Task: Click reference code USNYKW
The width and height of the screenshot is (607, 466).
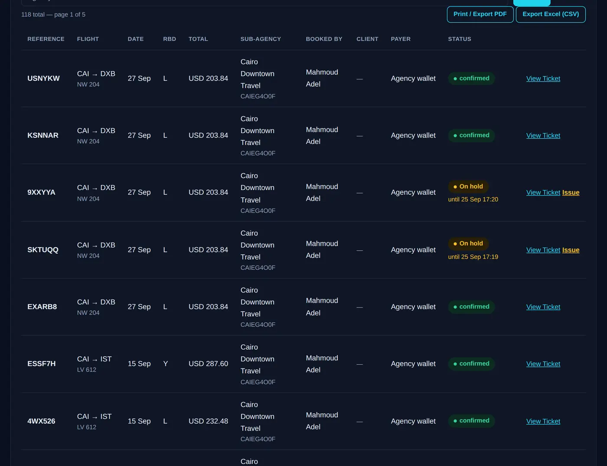Action: 43,78
